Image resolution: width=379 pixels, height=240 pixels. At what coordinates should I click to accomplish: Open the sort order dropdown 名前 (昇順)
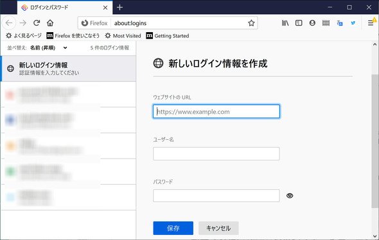tap(49, 47)
